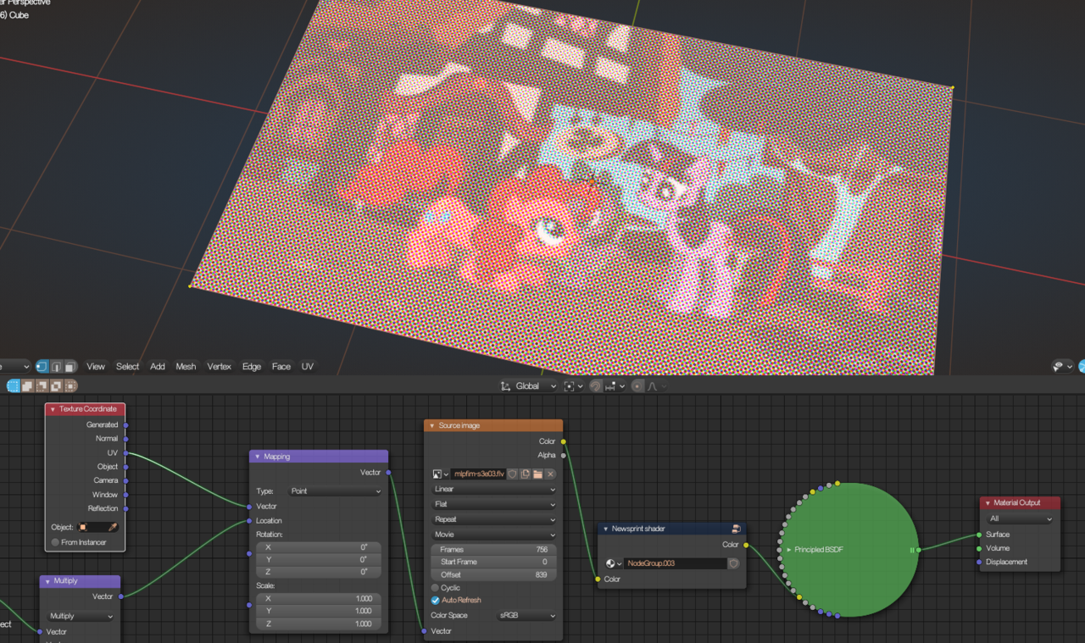1085x643 pixels.
Task: Click fake user shield for mlpfim-s3e03.flv
Action: (x=512, y=474)
